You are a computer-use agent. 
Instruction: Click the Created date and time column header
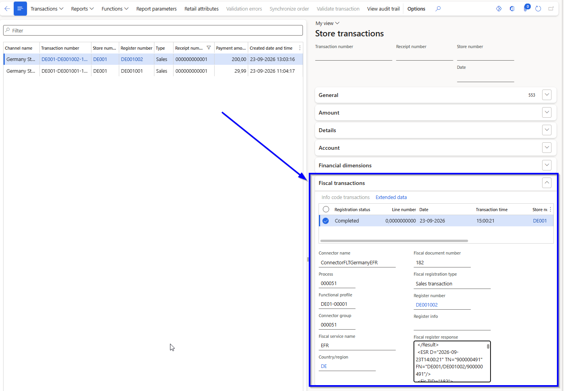pyautogui.click(x=271, y=48)
